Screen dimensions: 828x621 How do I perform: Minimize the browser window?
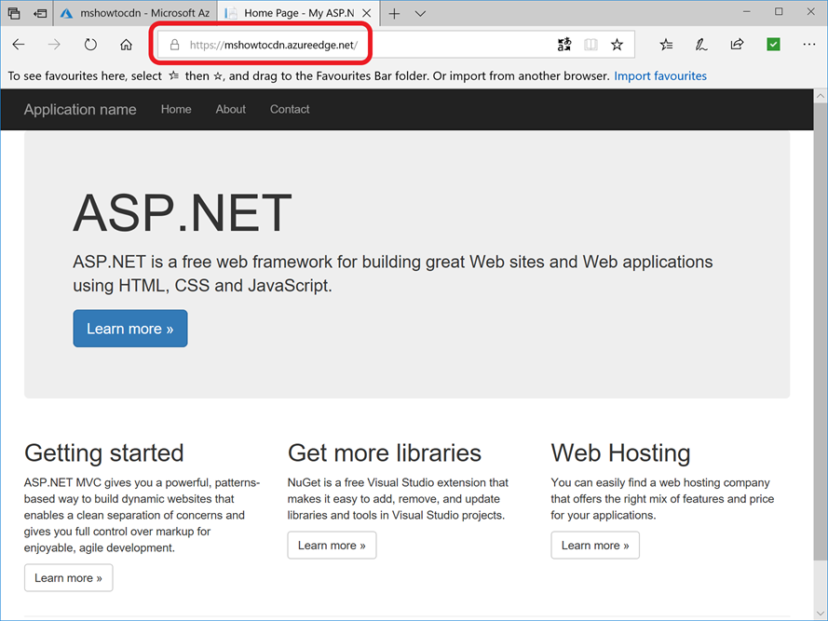tap(747, 11)
